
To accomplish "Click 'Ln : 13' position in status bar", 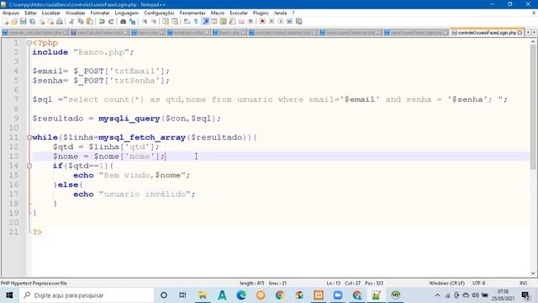I will [333, 283].
